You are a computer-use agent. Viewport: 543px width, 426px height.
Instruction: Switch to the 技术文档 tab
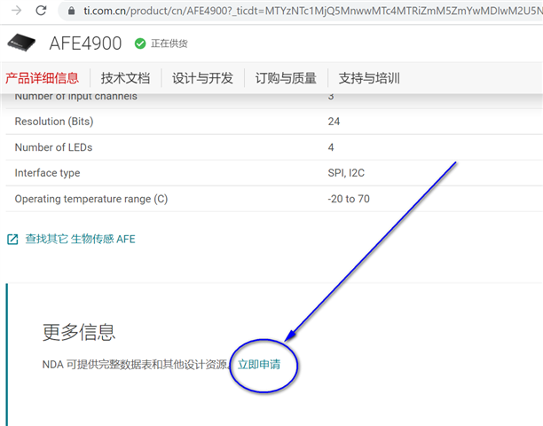125,78
